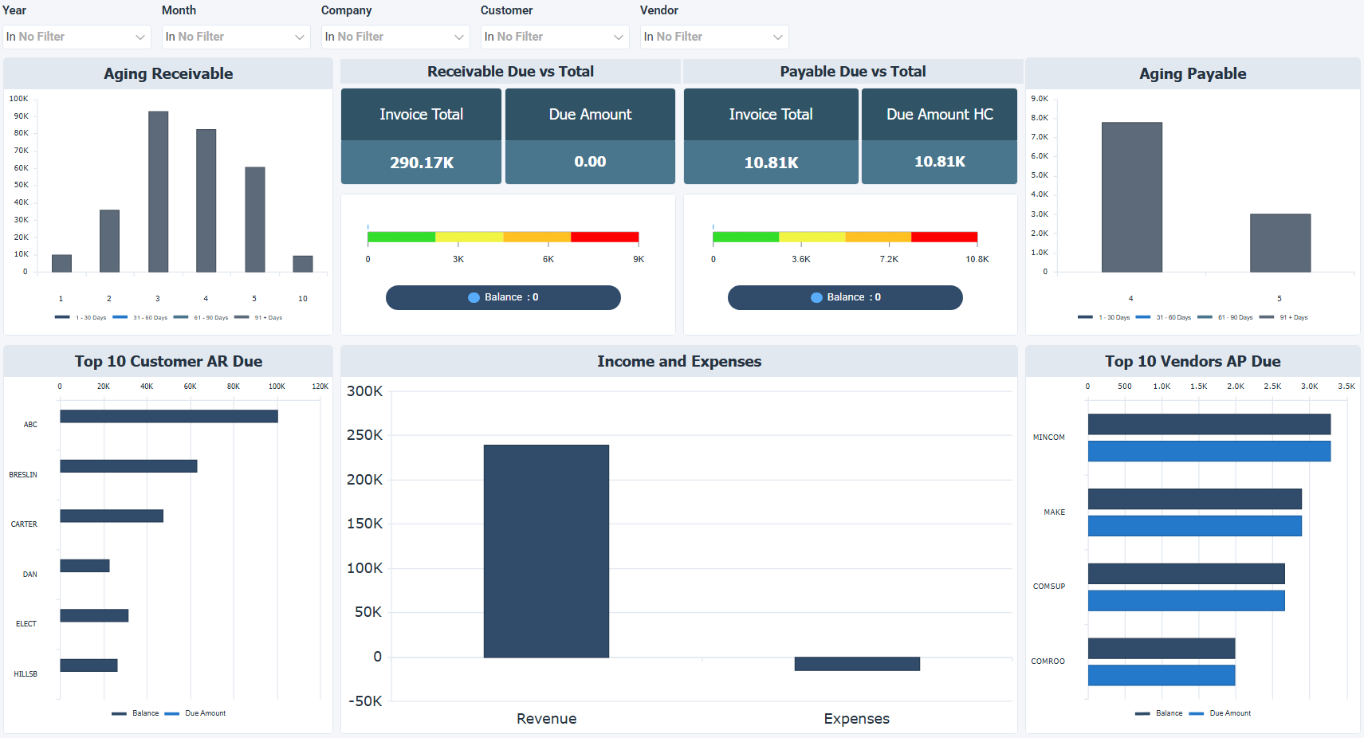Toggle 91 + Days legend in Aging Payable
This screenshot has height=738, width=1364.
click(1283, 317)
